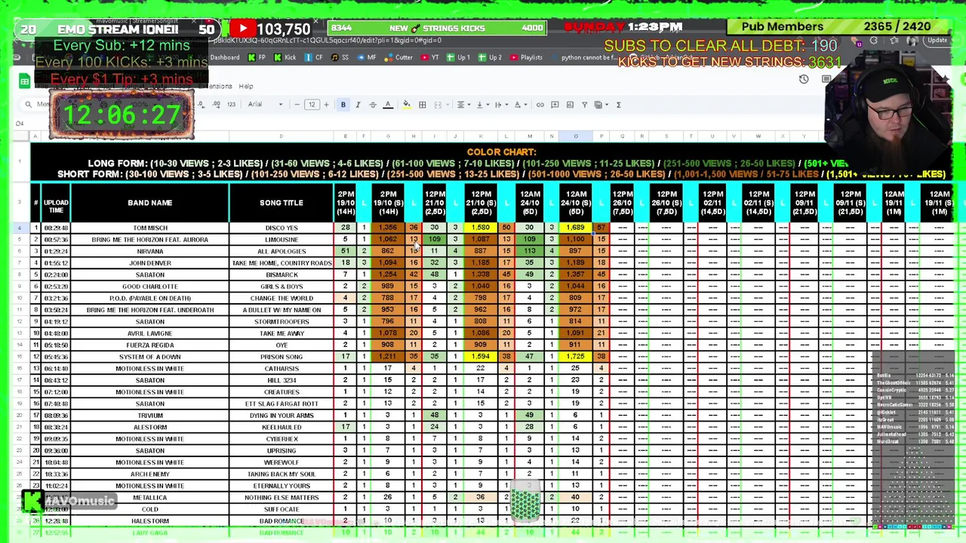The width and height of the screenshot is (966, 543).
Task: Switch to the 'python cannot be f...' bookmark
Action: pyautogui.click(x=585, y=57)
